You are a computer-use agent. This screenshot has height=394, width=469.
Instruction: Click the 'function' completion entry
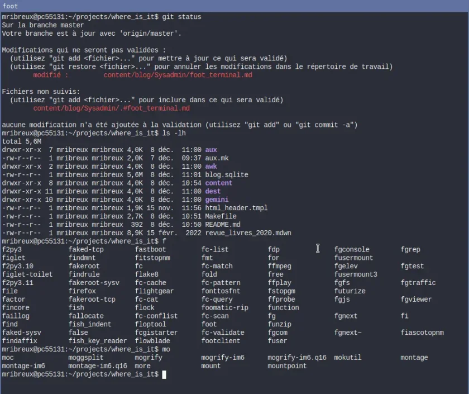tap(283, 308)
